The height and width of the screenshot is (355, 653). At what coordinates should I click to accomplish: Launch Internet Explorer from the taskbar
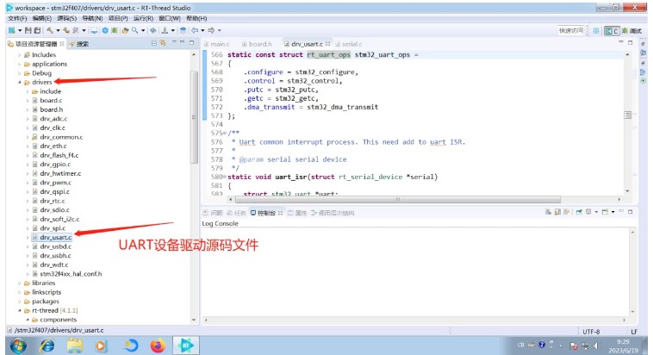point(47,346)
